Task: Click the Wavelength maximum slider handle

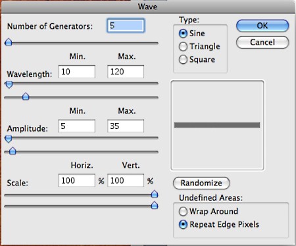Action: coord(26,96)
